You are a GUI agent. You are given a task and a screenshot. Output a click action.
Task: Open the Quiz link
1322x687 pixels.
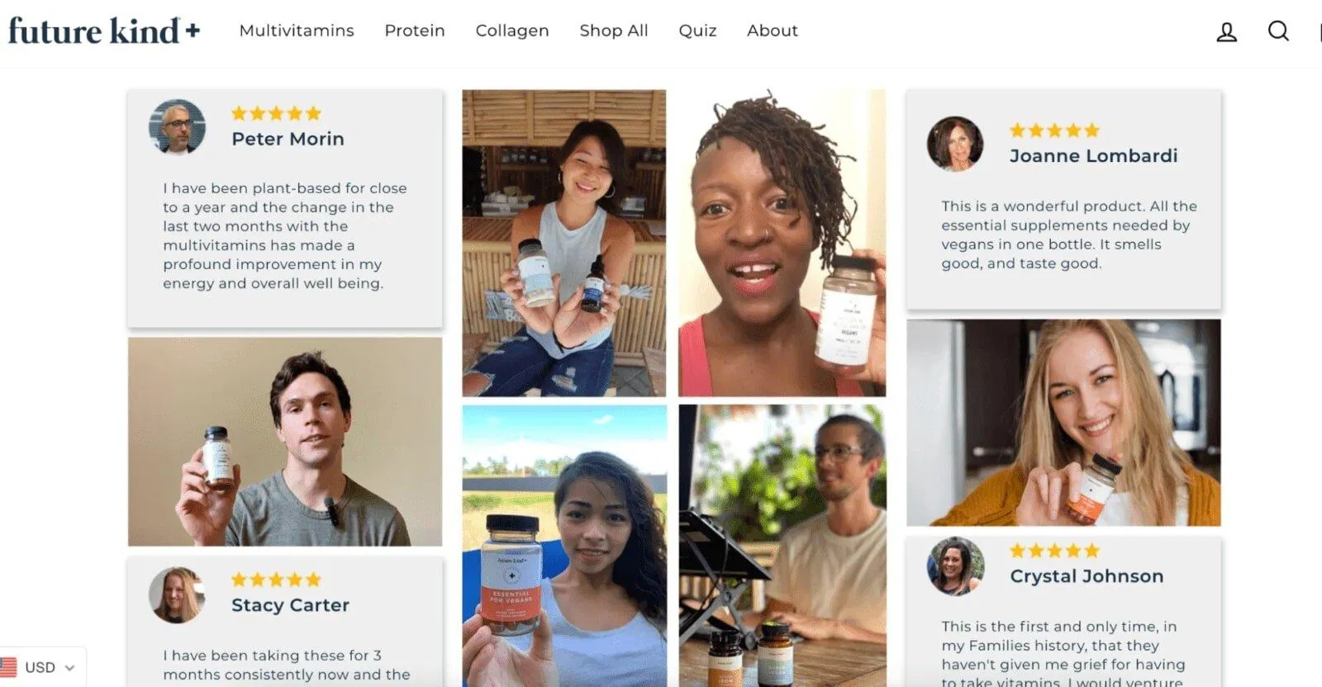[697, 31]
